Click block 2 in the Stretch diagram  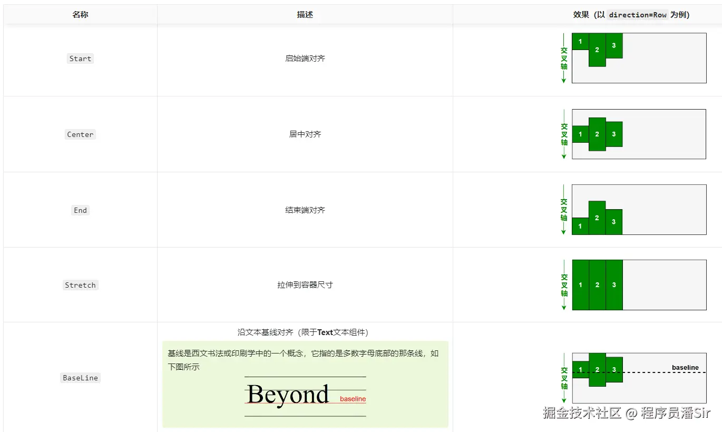coord(597,285)
